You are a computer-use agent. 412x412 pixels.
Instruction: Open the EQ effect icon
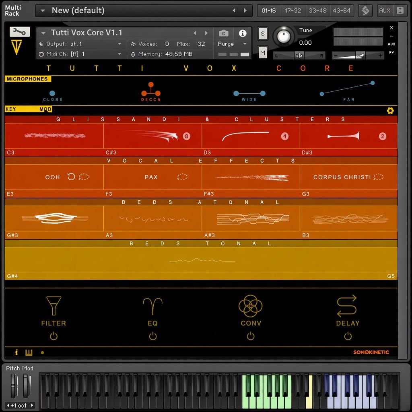(152, 306)
